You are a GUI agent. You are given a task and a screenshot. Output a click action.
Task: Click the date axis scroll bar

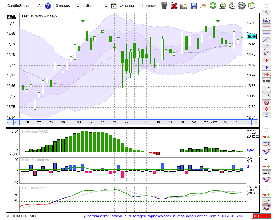tap(133, 122)
